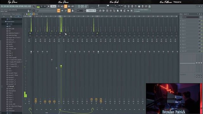Click the stop button in the transport

point(45,6)
